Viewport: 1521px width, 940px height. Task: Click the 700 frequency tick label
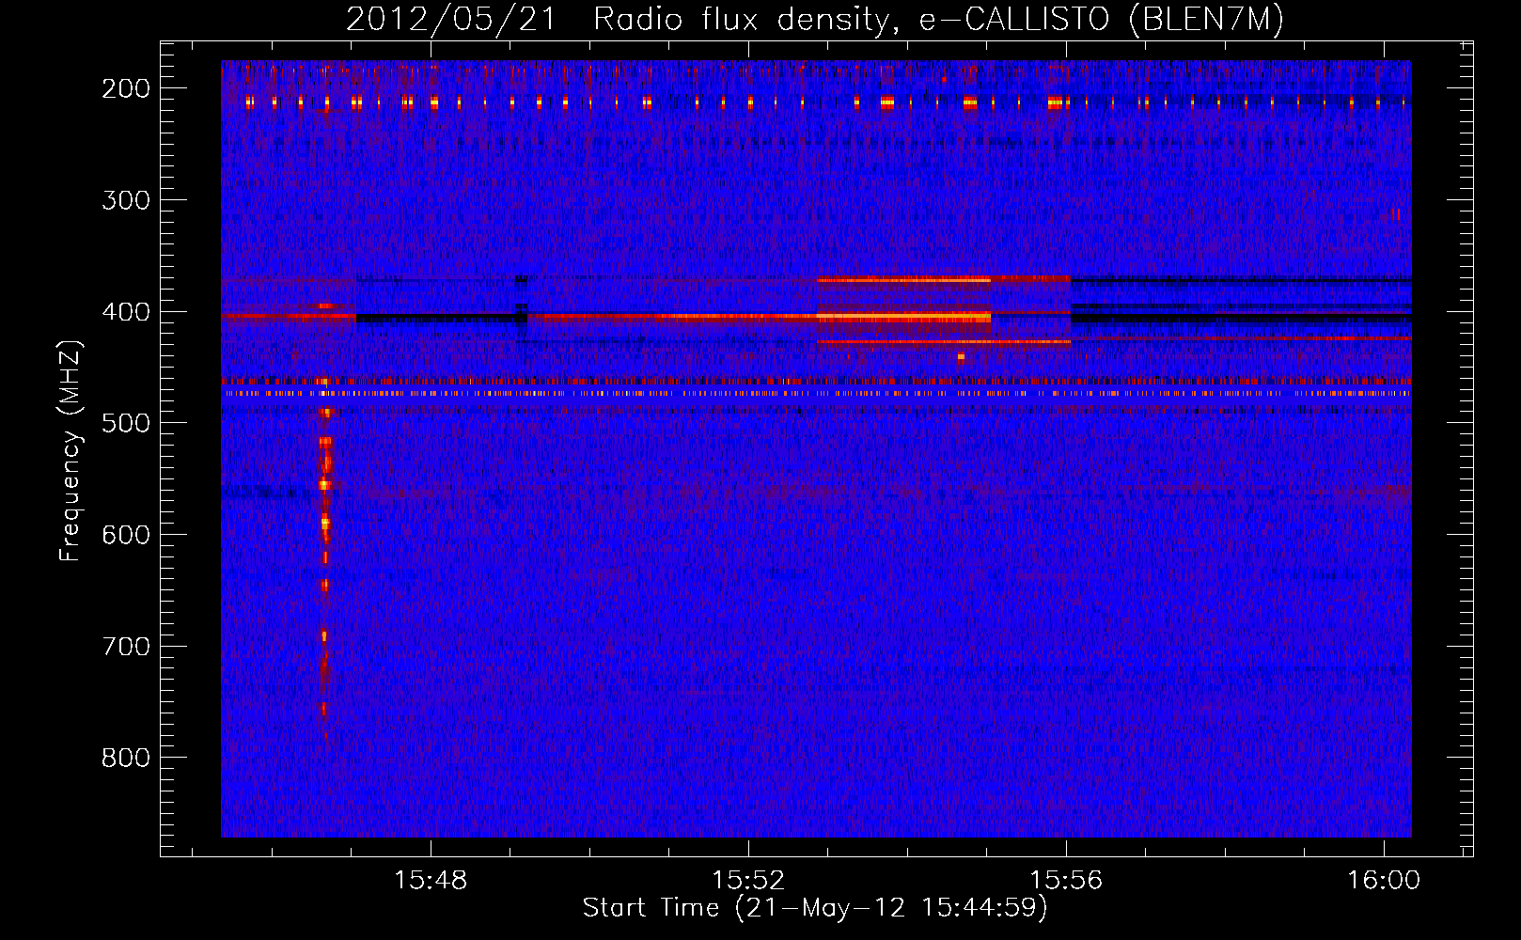126,647
